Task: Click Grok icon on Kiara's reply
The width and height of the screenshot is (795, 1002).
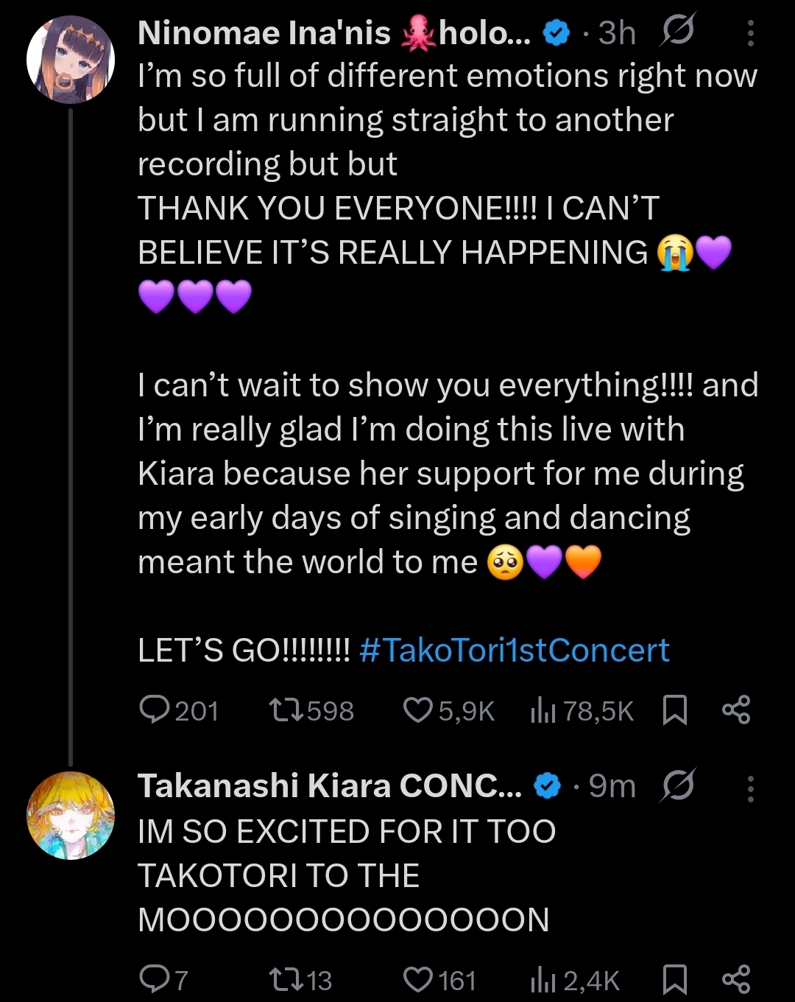Action: 677,787
